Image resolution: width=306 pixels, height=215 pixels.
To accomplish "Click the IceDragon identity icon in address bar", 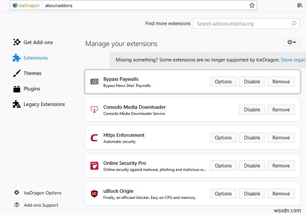I will 15,6.
